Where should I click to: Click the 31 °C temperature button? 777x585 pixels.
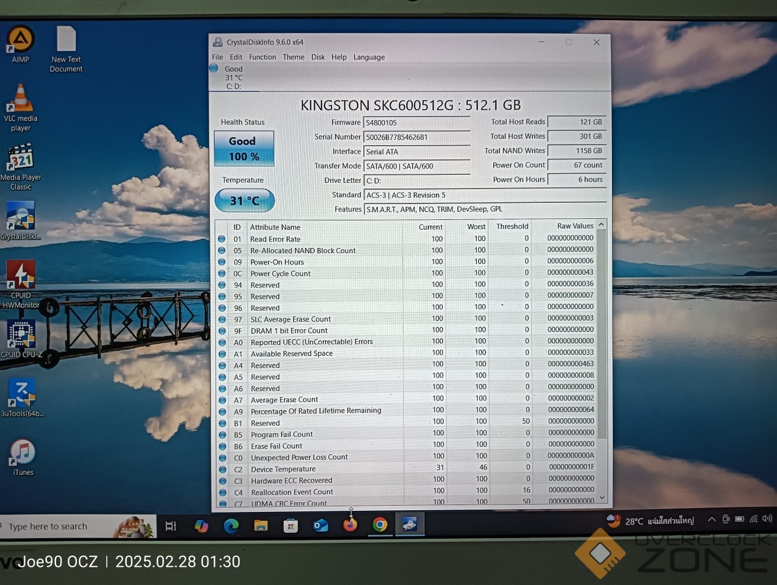coord(244,200)
